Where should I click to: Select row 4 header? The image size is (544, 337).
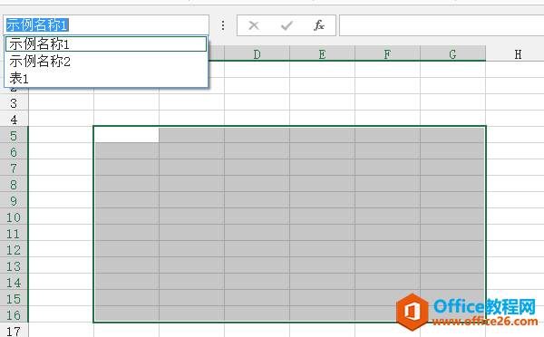pyautogui.click(x=14, y=120)
